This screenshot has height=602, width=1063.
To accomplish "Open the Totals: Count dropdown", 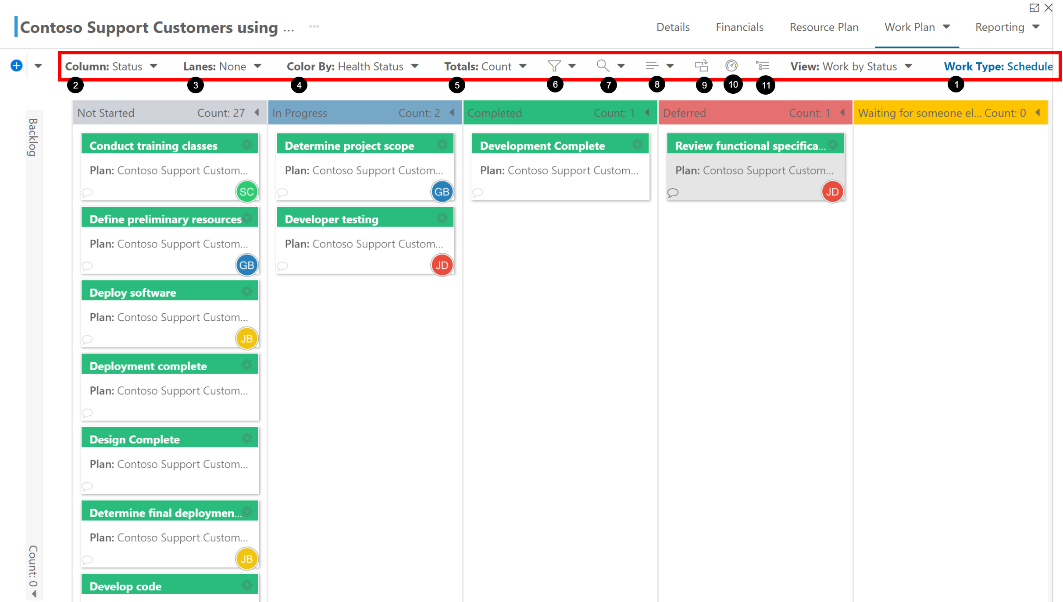I will 485,66.
